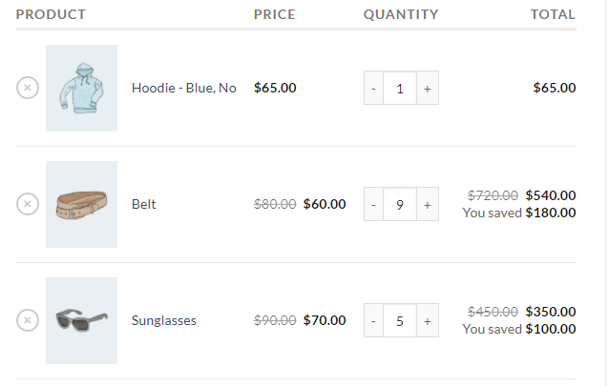Remove Sunglasses from cart using X icon
Screen dimensions: 608x386
coord(28,320)
